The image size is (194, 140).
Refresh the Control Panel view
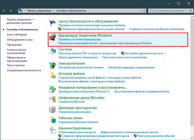pos(145,11)
